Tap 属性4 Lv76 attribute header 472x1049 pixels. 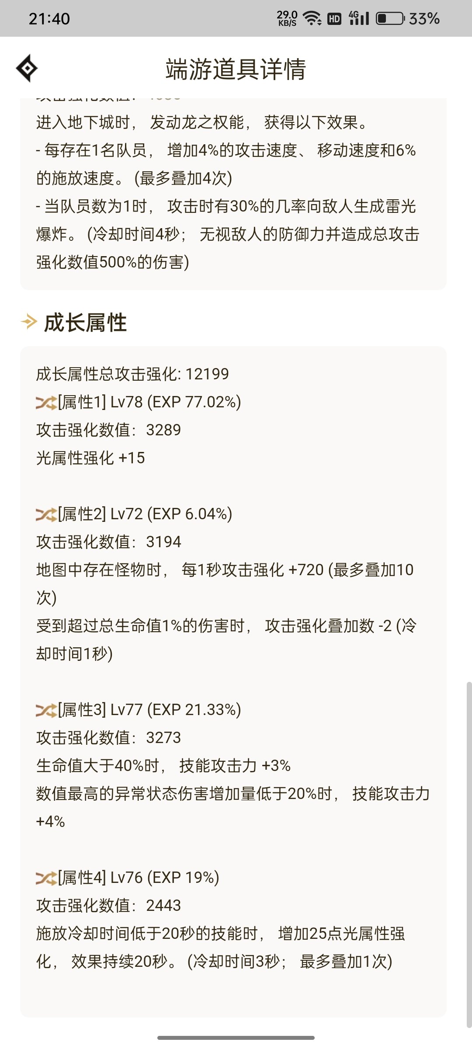139,878
